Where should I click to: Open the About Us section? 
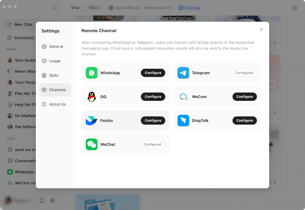coord(57,104)
